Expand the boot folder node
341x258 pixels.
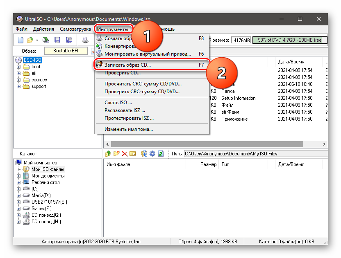pyautogui.click(x=19, y=67)
